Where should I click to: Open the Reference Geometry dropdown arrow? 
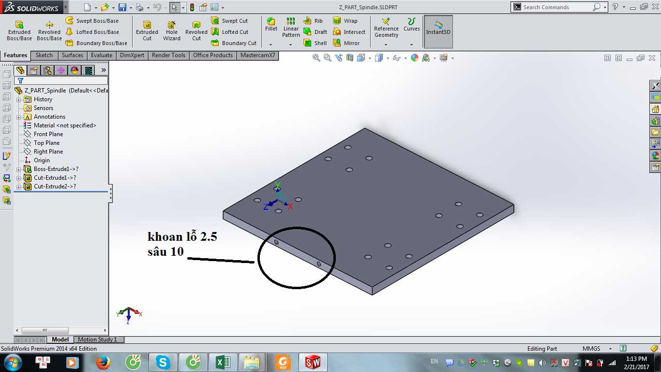[x=386, y=44]
